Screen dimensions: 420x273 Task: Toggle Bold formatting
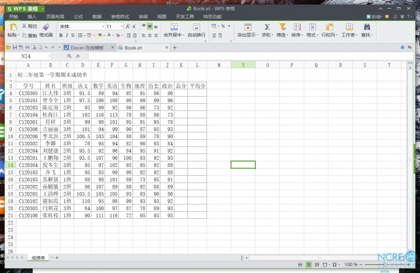[61, 36]
